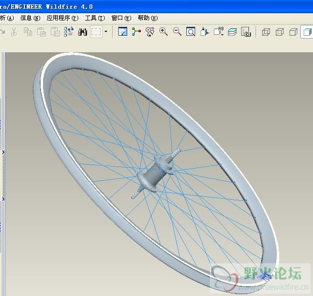Open the 信息(N) menu
The width and height of the screenshot is (313, 296).
pyautogui.click(x=30, y=18)
